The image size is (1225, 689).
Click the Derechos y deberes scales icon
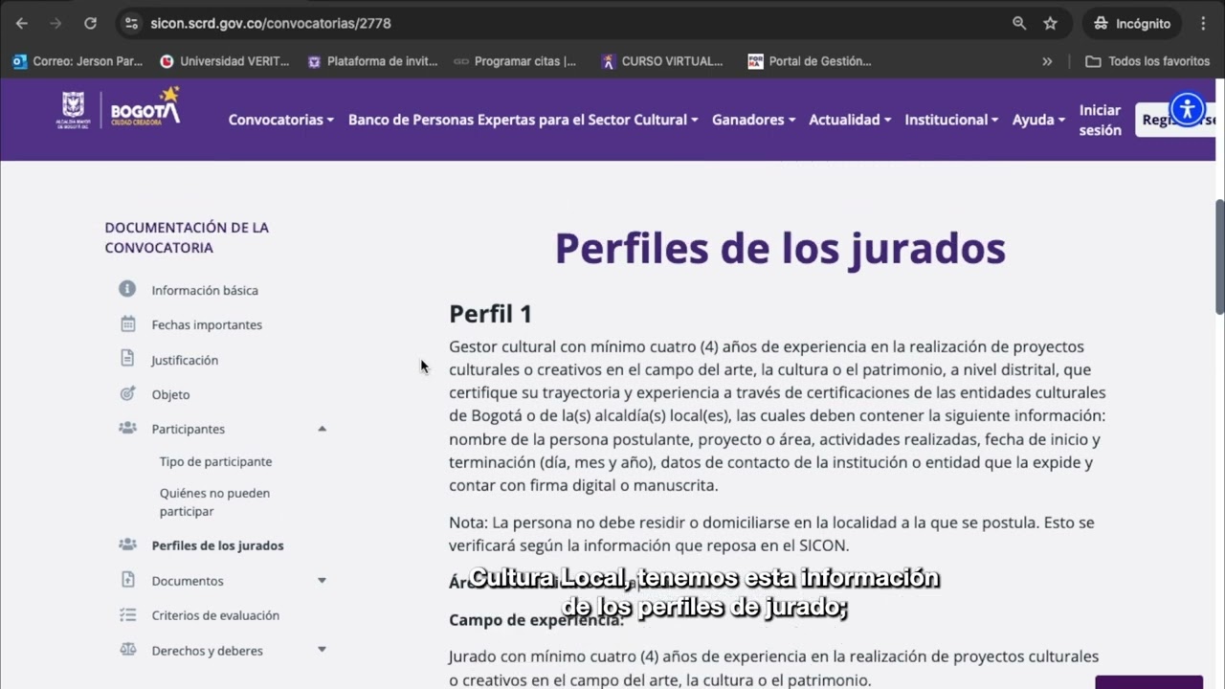point(127,650)
